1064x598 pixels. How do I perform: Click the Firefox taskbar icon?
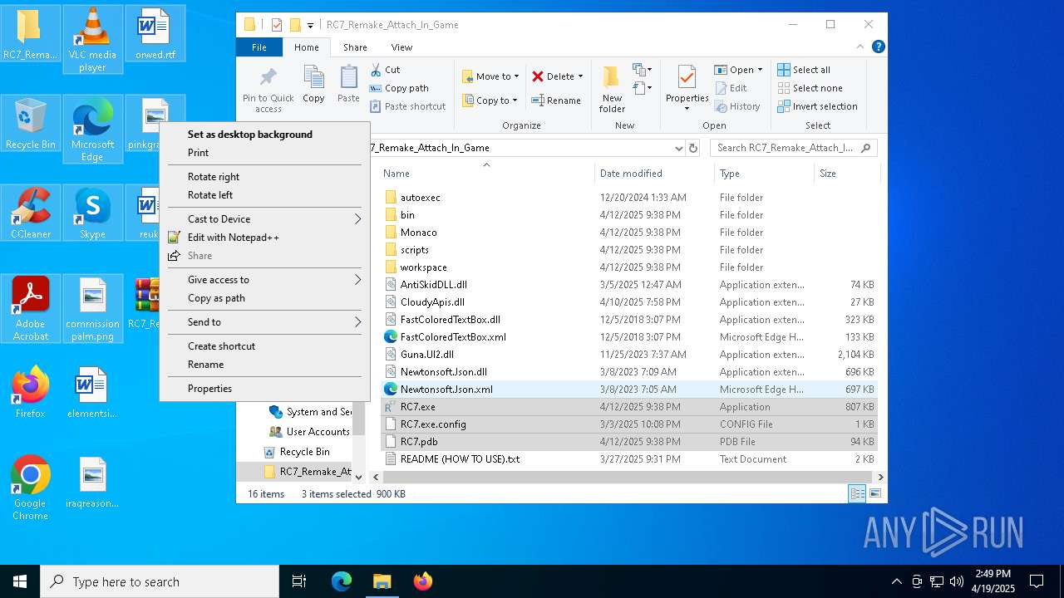(423, 581)
